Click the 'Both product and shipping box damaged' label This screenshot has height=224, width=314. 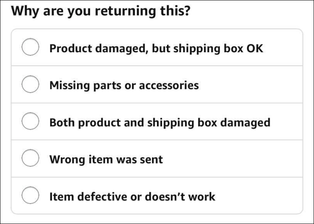(x=160, y=123)
